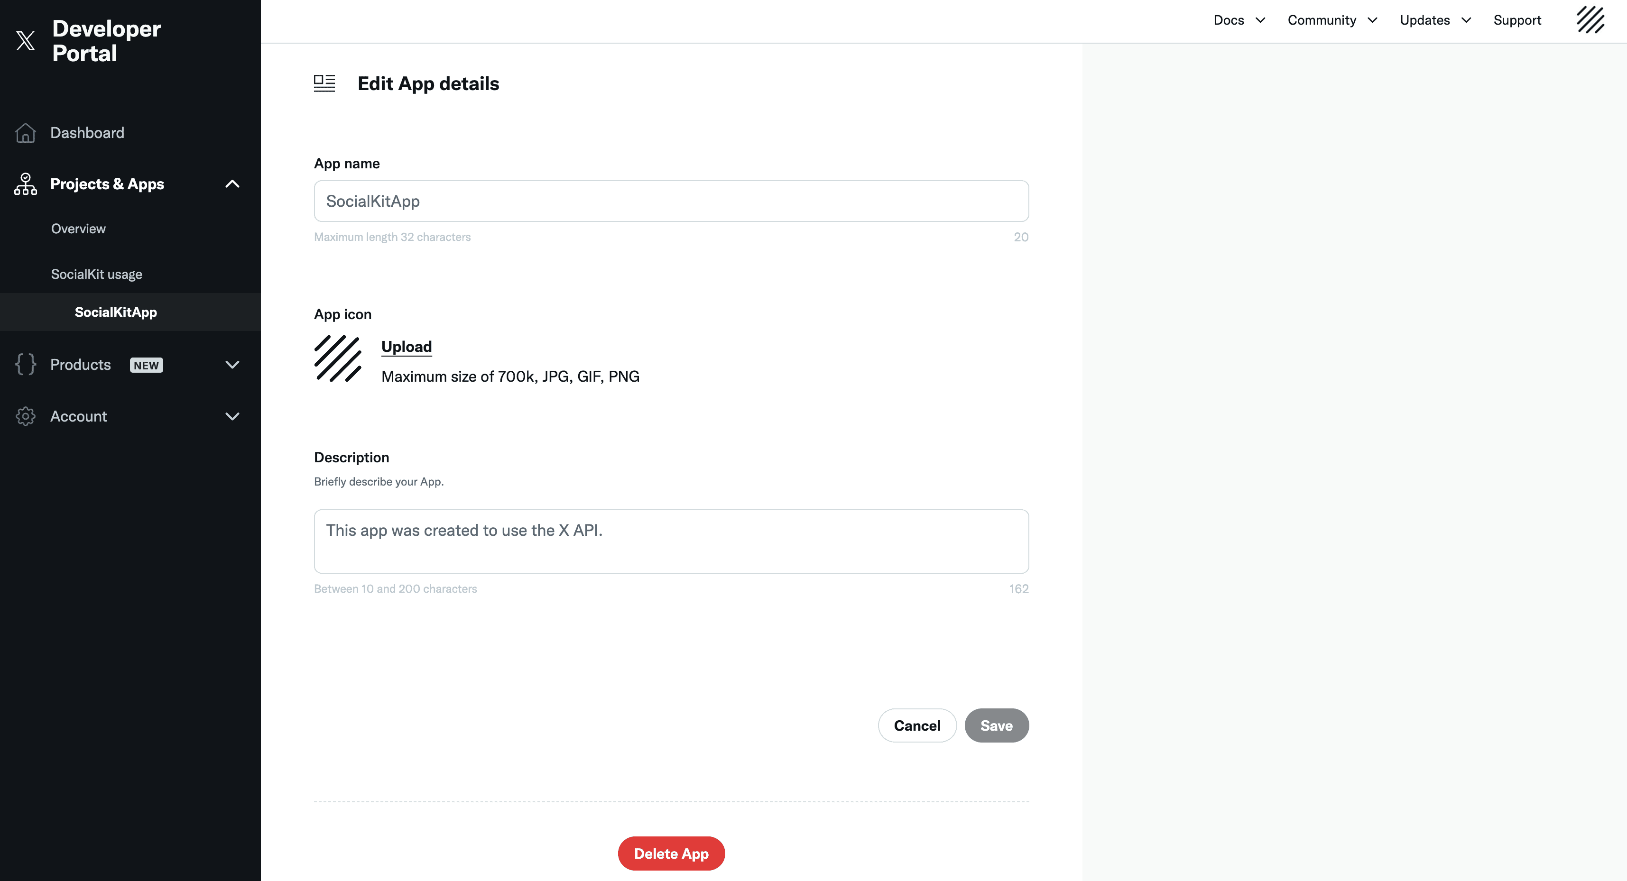Collapse the Projects & Apps section chevron
Viewport: 1627px width, 881px height.
(x=232, y=184)
